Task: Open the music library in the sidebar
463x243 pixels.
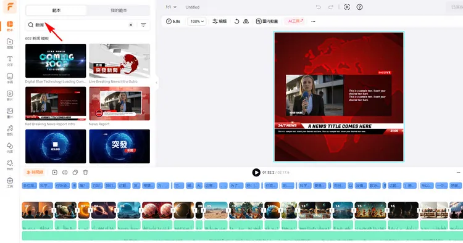Action: pos(10,130)
